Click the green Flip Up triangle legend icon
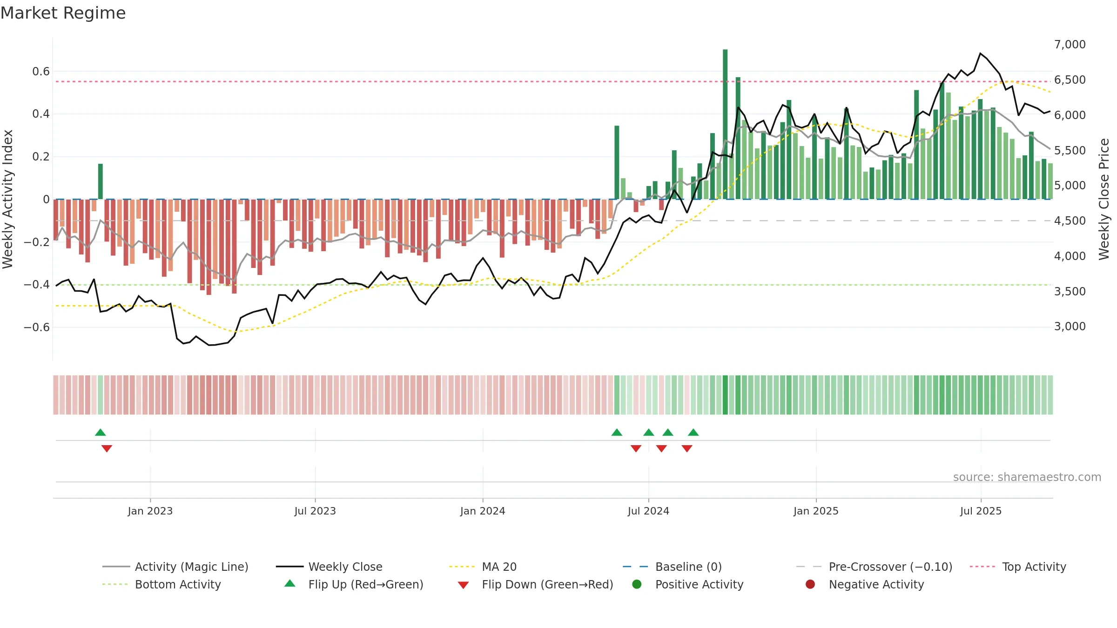This screenshot has height=628, width=1117. click(x=290, y=583)
